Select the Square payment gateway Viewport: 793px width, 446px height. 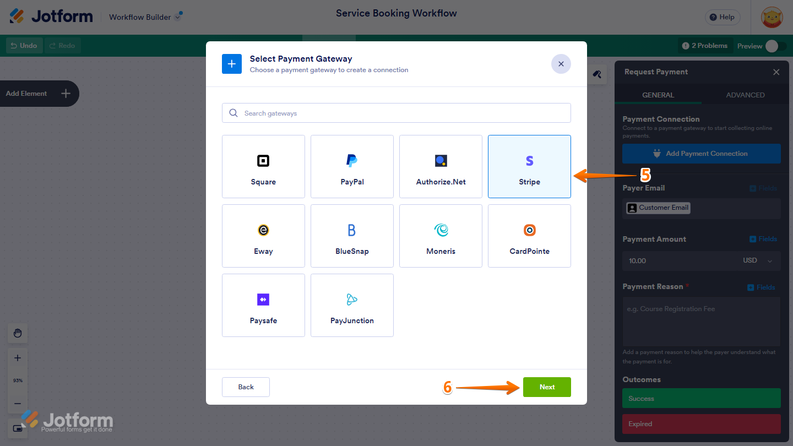point(263,166)
